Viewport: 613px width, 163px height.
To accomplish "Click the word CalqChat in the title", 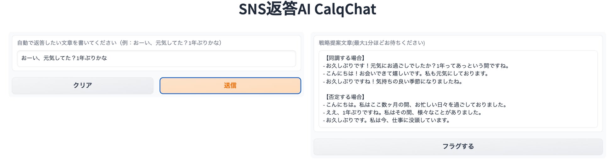I will [x=345, y=9].
